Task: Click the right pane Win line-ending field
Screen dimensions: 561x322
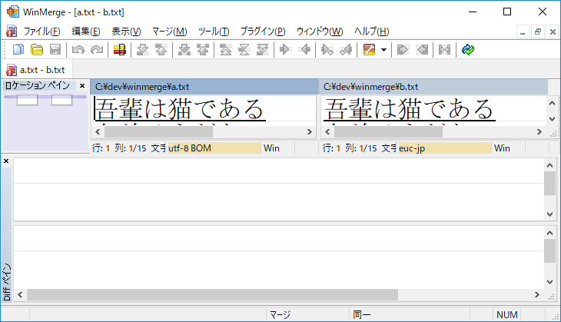Action: [x=509, y=148]
